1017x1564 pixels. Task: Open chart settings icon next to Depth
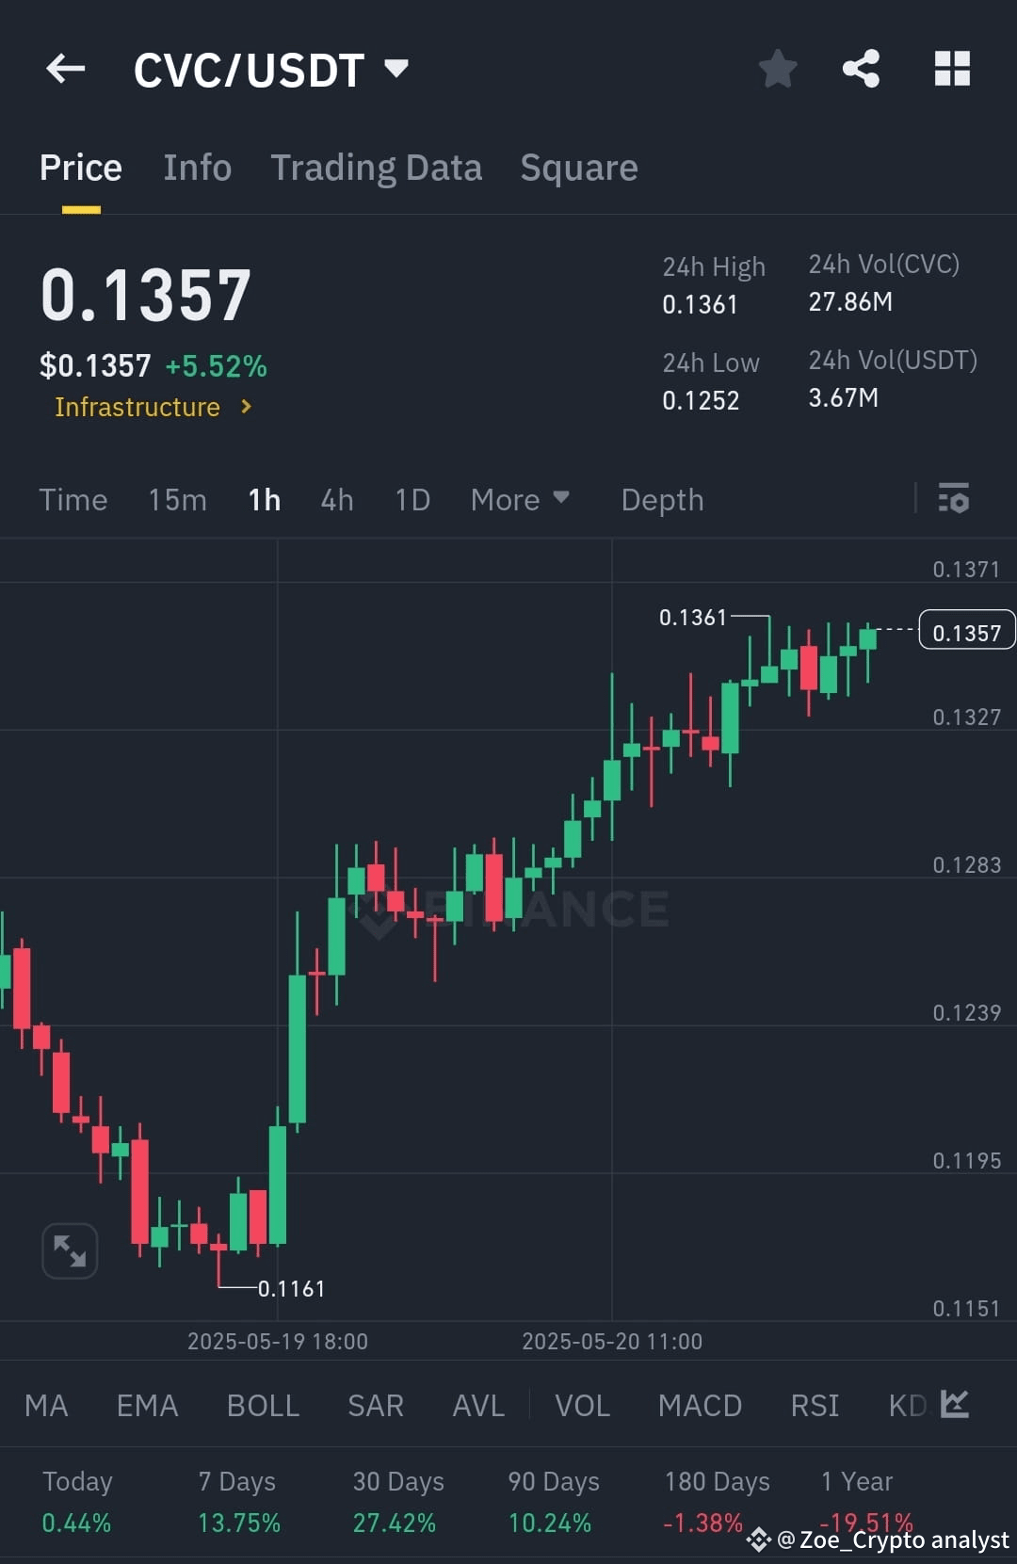(954, 499)
